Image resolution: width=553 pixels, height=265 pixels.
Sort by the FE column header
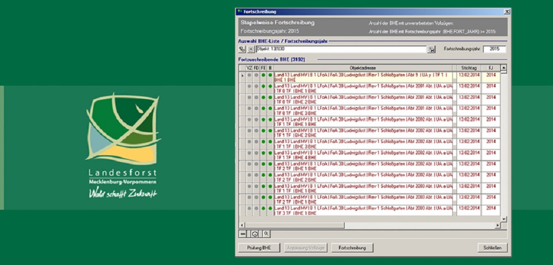pyautogui.click(x=263, y=68)
